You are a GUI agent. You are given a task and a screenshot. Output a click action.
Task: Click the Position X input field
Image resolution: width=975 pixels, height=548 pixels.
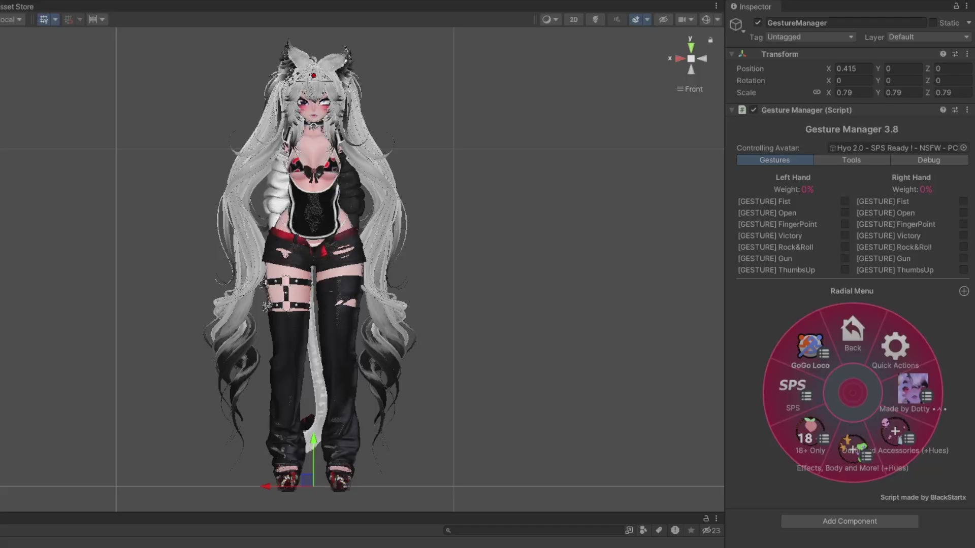(x=853, y=68)
